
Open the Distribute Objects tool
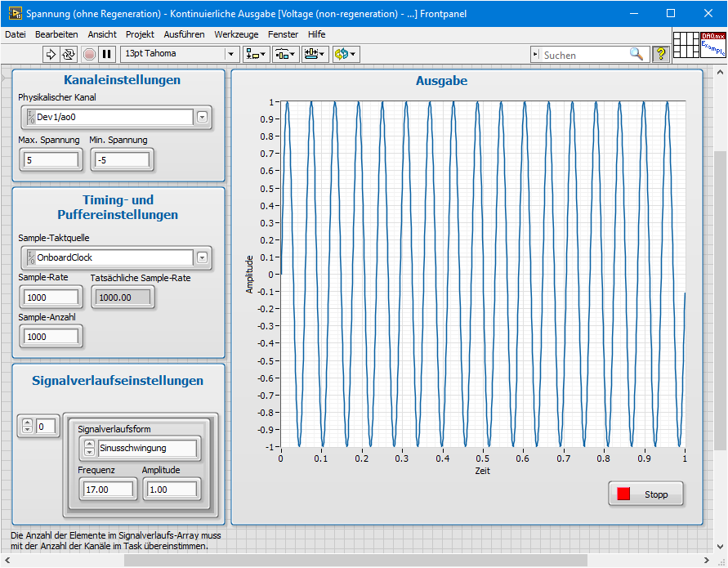click(284, 54)
